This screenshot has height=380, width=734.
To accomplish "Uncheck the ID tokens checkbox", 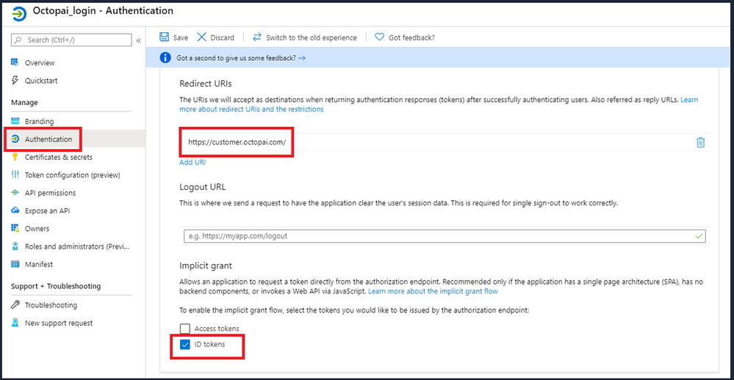I will (x=185, y=344).
